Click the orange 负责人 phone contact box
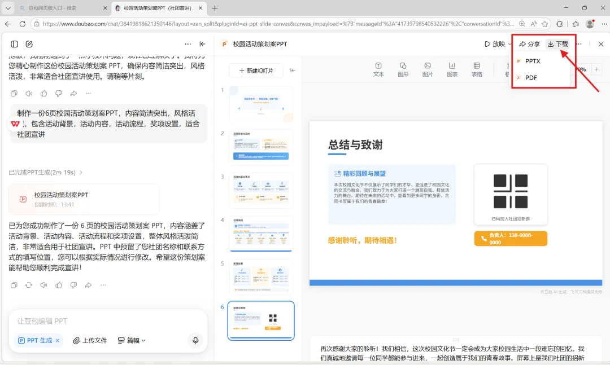 (511, 238)
